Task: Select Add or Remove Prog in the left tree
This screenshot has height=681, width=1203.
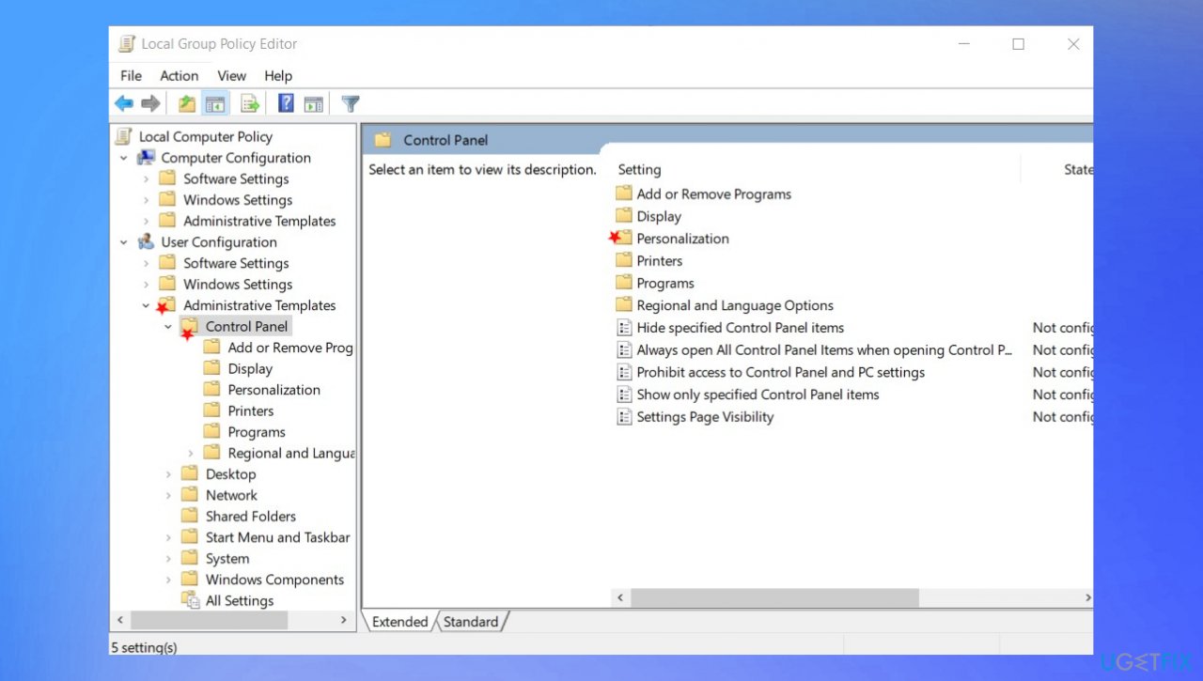Action: point(290,348)
